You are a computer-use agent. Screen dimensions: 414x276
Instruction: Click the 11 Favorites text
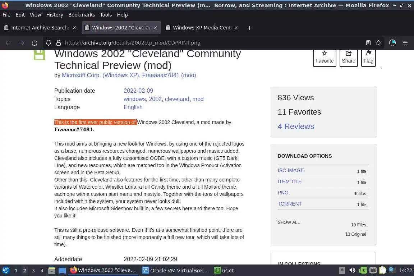coord(299,112)
